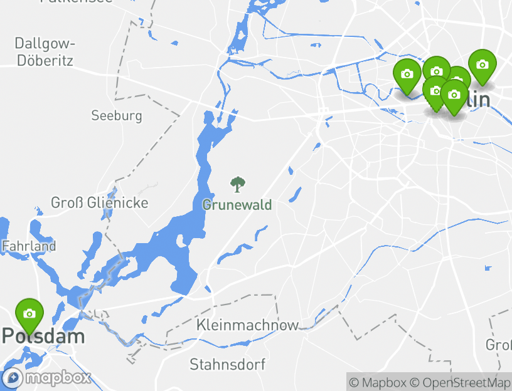Click the frontmost camera marker beside Berlin label
Screen dimensions: 512x391
[454, 96]
